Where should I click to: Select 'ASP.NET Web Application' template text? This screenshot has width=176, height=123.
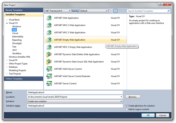coord(66,18)
